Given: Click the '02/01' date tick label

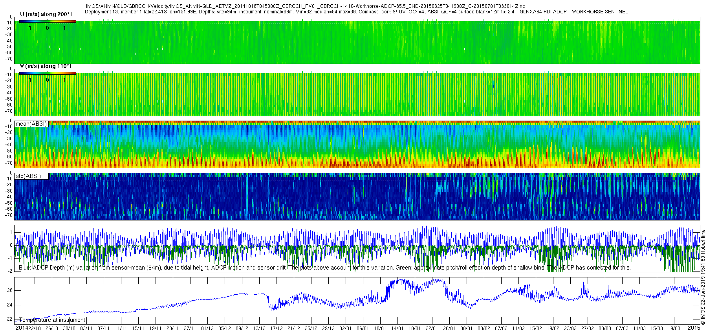Looking at the screenshot, I should point(346,328).
